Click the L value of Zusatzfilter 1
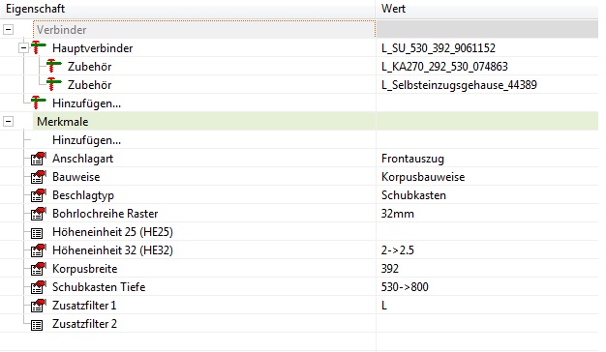606x352 pixels. click(384, 306)
